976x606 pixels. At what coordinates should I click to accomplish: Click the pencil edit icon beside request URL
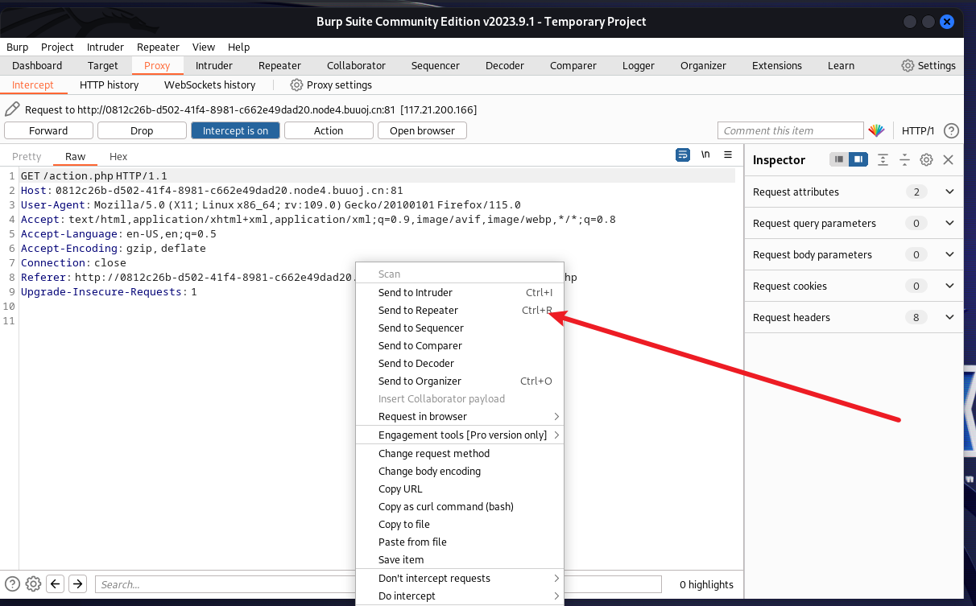(x=12, y=109)
